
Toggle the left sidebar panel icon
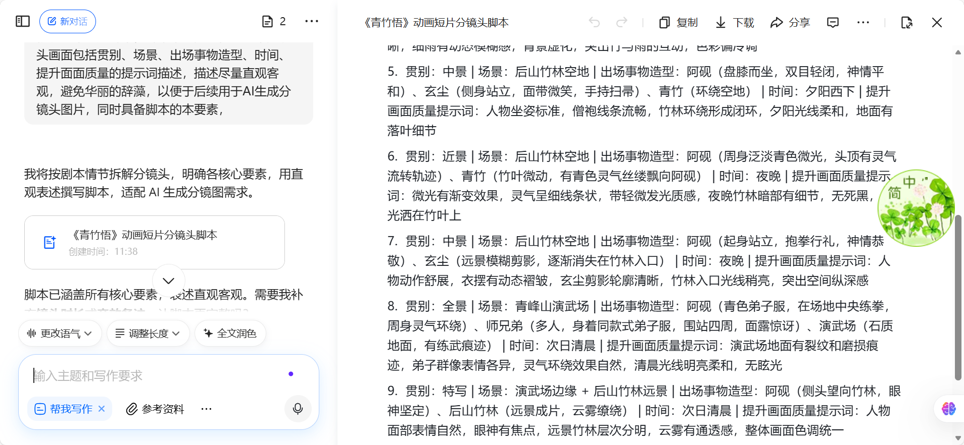(x=23, y=21)
